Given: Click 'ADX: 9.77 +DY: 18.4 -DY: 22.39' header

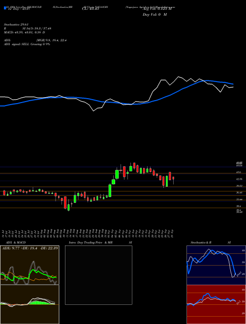Looking at the screenshot, I should (x=30, y=248).
